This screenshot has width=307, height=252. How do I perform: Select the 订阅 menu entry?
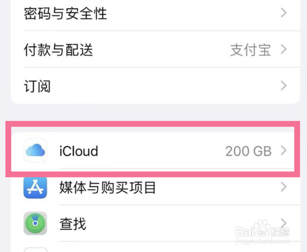pyautogui.click(x=37, y=86)
